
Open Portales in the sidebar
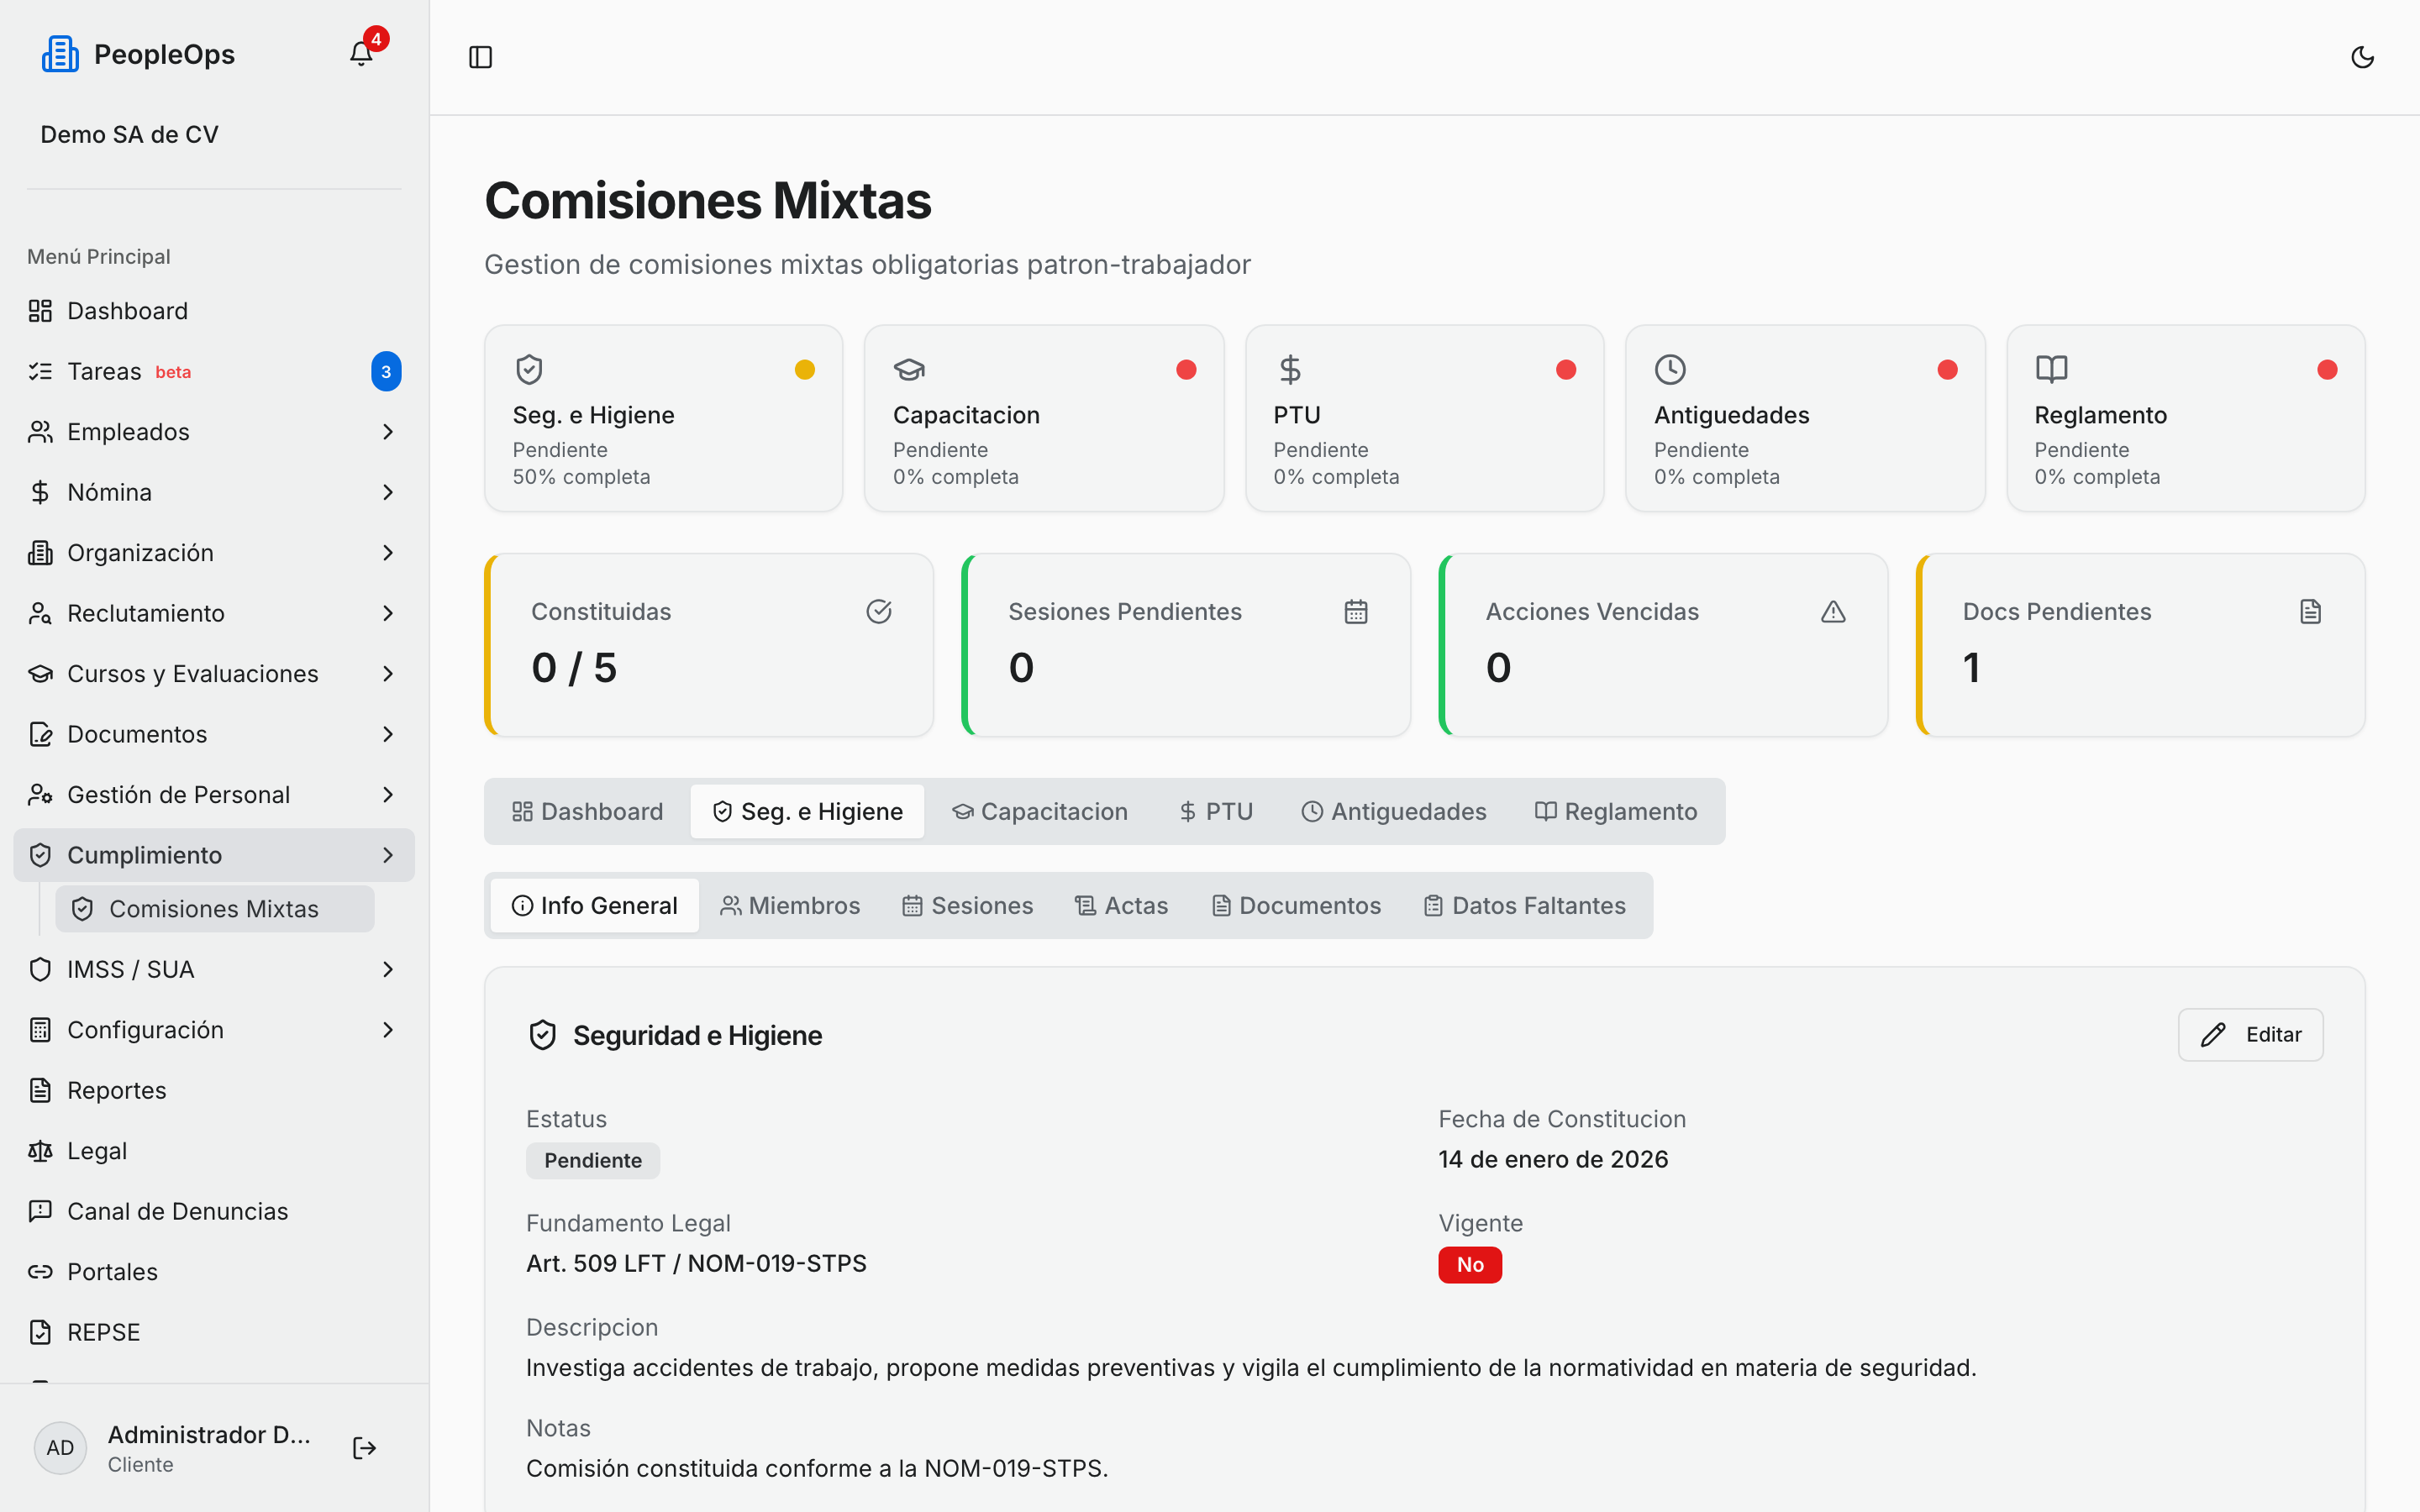pyautogui.click(x=214, y=1272)
